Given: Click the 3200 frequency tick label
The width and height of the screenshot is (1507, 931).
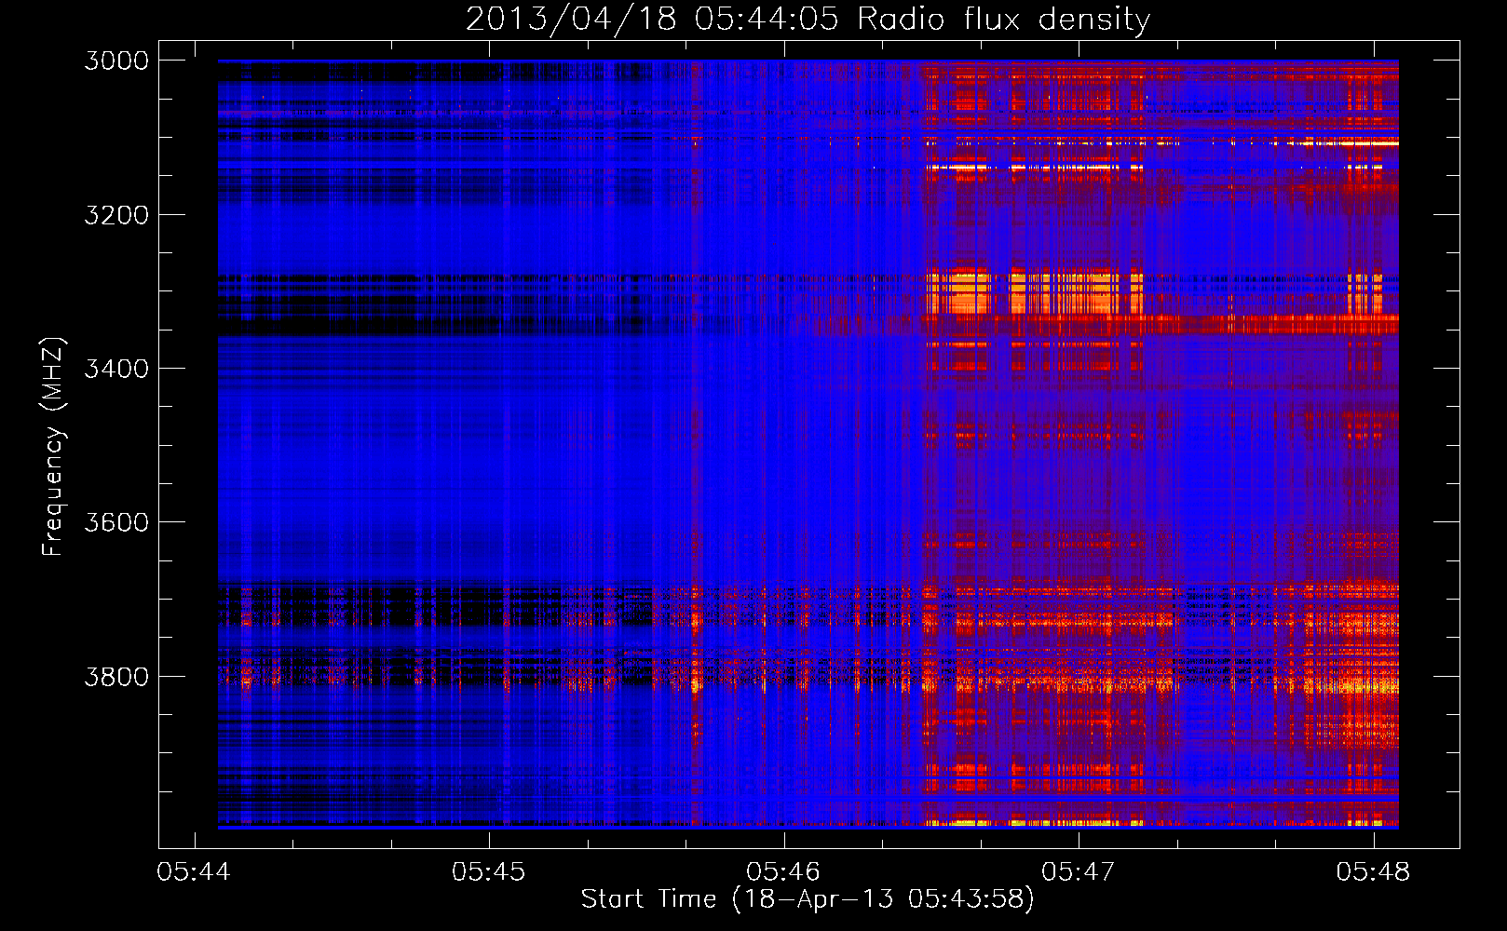Looking at the screenshot, I should [x=116, y=215].
